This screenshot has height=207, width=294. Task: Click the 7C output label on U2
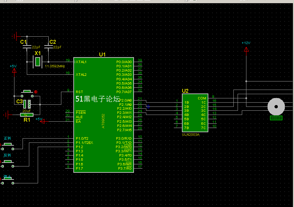pyautogui.click(x=203, y=128)
